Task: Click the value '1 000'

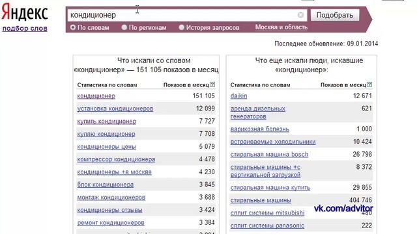Action: (x=364, y=129)
